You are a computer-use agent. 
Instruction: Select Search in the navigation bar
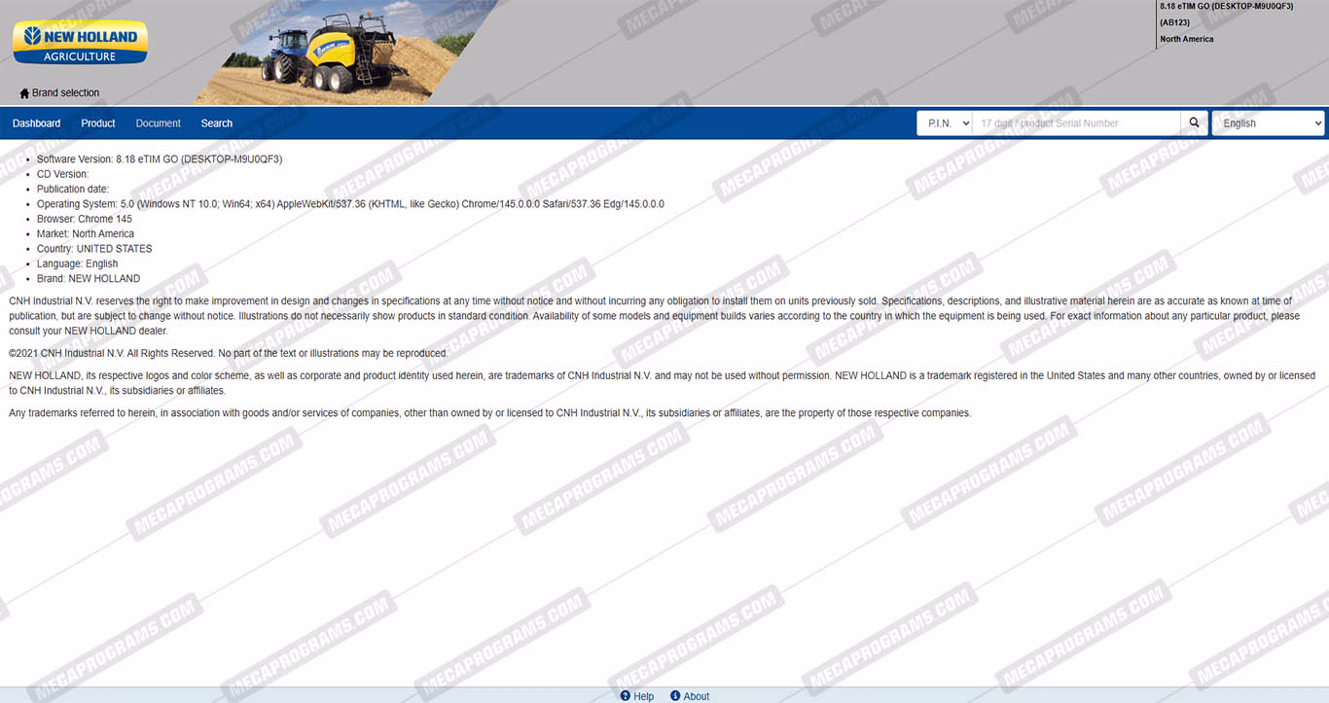[x=216, y=123]
